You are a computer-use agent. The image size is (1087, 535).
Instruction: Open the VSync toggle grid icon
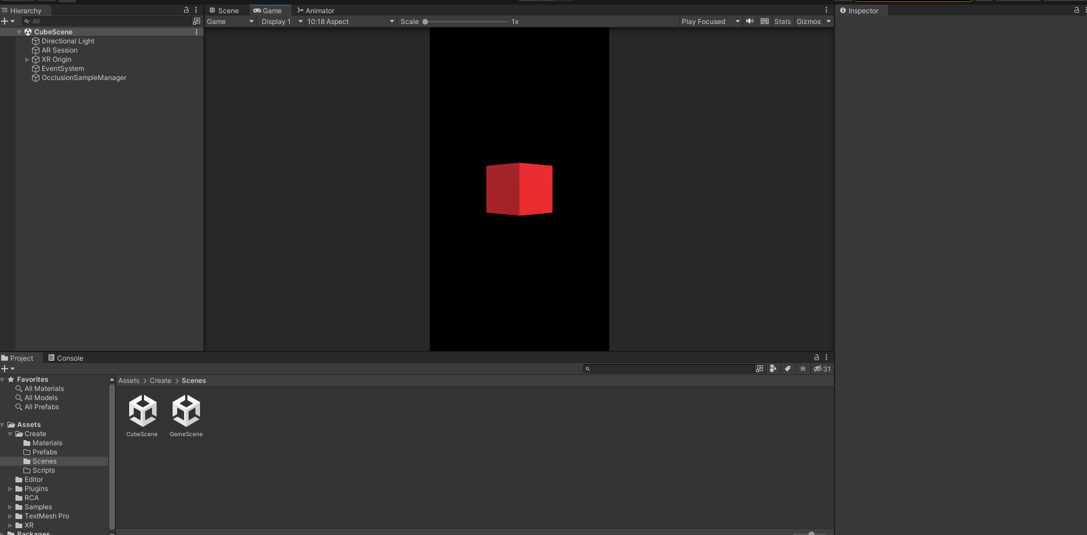click(764, 21)
